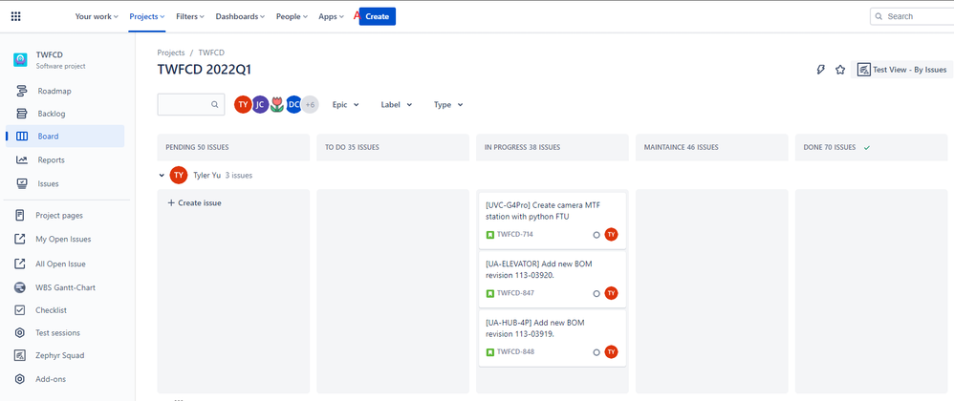
Task: Open issue link TWFCD-714
Action: point(514,235)
